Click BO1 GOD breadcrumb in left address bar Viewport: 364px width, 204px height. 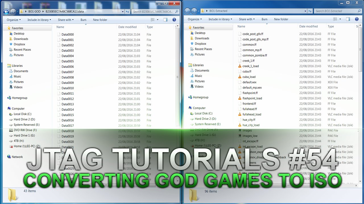(x=34, y=12)
